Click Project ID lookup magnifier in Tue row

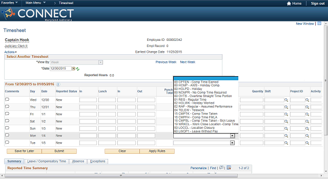(x=307, y=143)
